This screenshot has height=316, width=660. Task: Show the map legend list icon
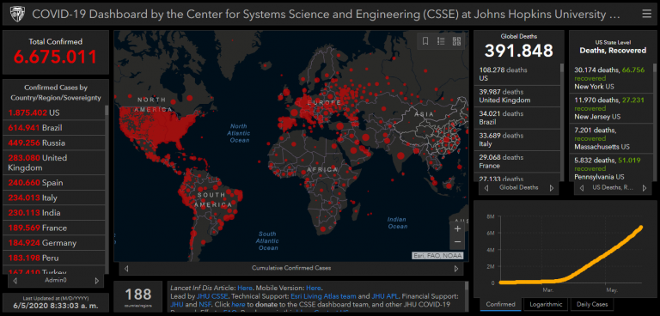441,41
